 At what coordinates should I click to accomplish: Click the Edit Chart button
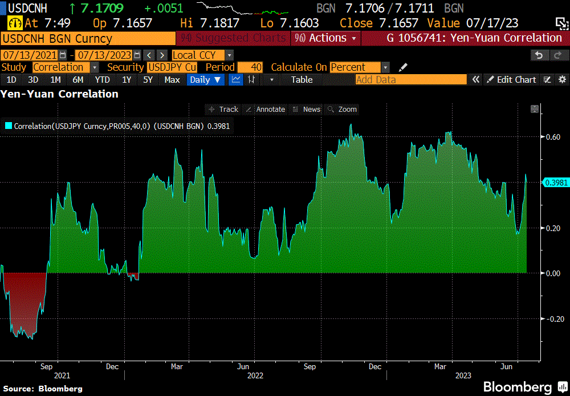(x=511, y=79)
